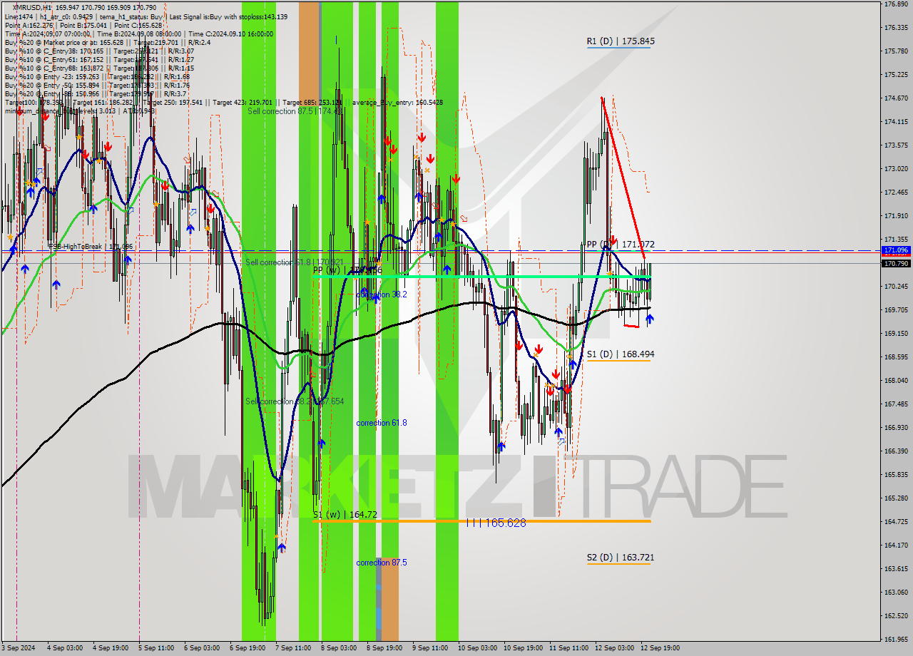Click the '8 Sep 03:00' time label

pos(339,649)
